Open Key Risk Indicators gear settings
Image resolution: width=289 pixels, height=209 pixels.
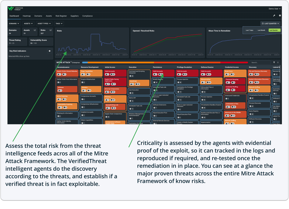click(x=50, y=51)
